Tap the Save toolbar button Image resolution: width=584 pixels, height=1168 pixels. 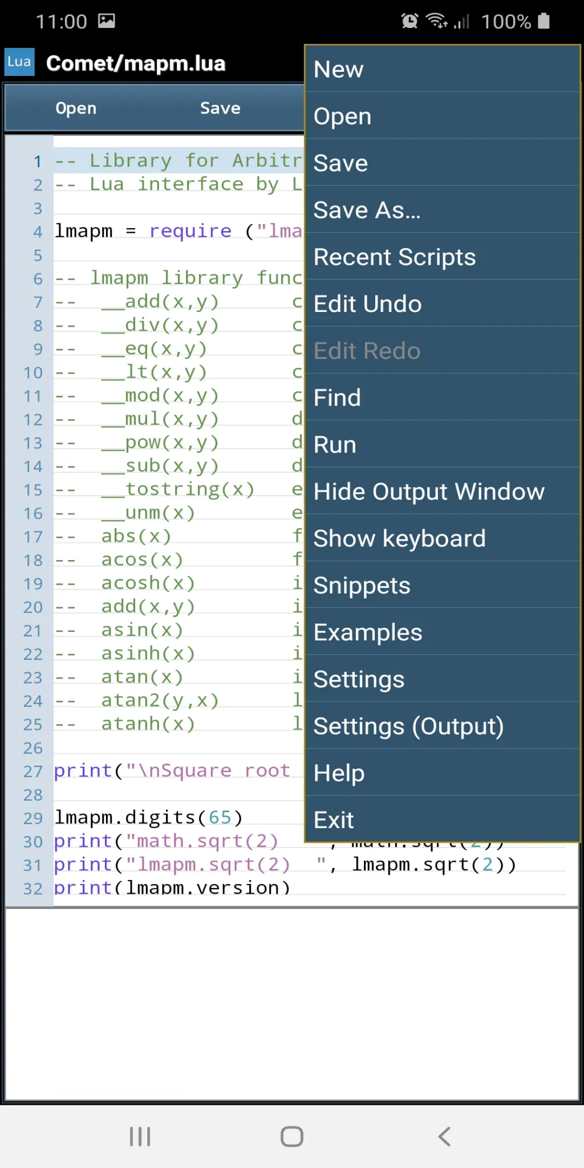[220, 108]
